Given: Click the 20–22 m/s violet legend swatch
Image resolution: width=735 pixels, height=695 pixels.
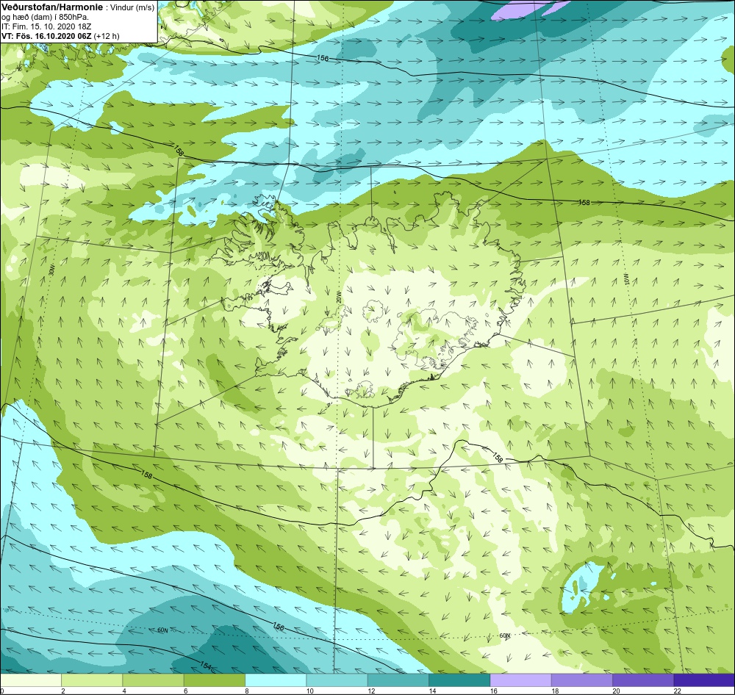Looking at the screenshot, I should (x=643, y=680).
